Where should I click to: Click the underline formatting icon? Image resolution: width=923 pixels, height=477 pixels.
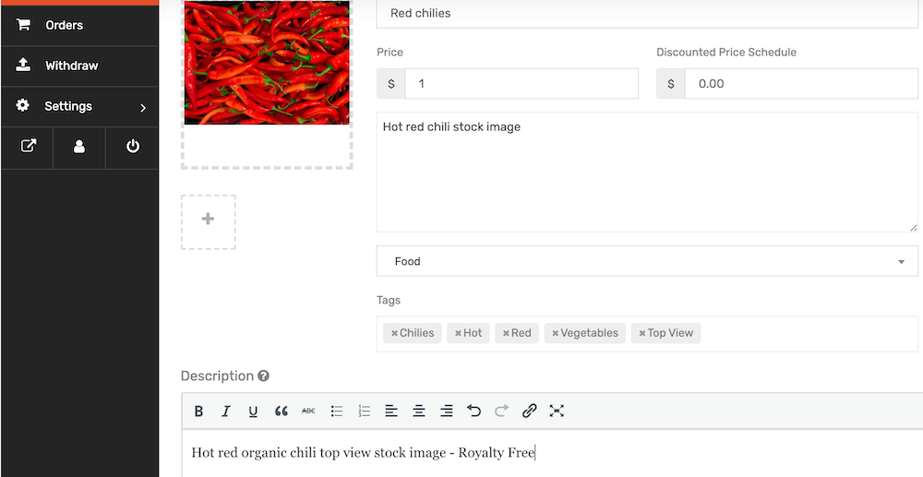(253, 411)
